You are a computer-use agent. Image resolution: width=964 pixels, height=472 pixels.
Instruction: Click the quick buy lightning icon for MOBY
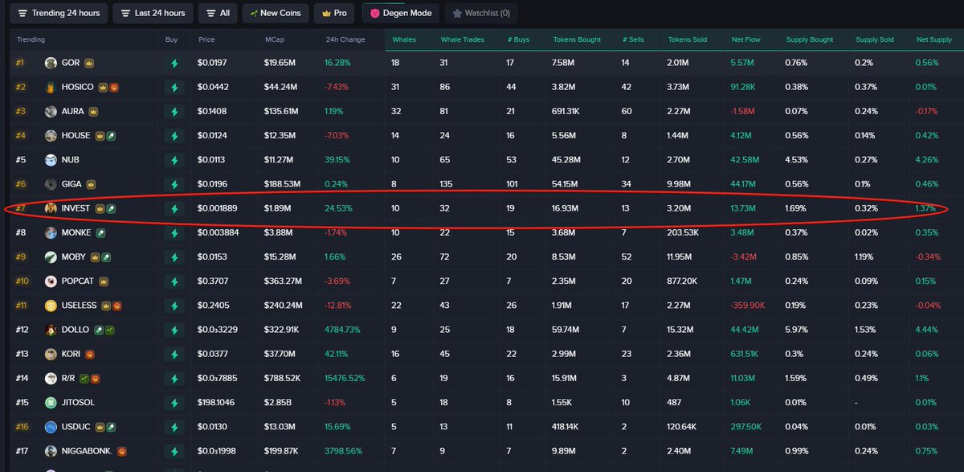point(173,257)
